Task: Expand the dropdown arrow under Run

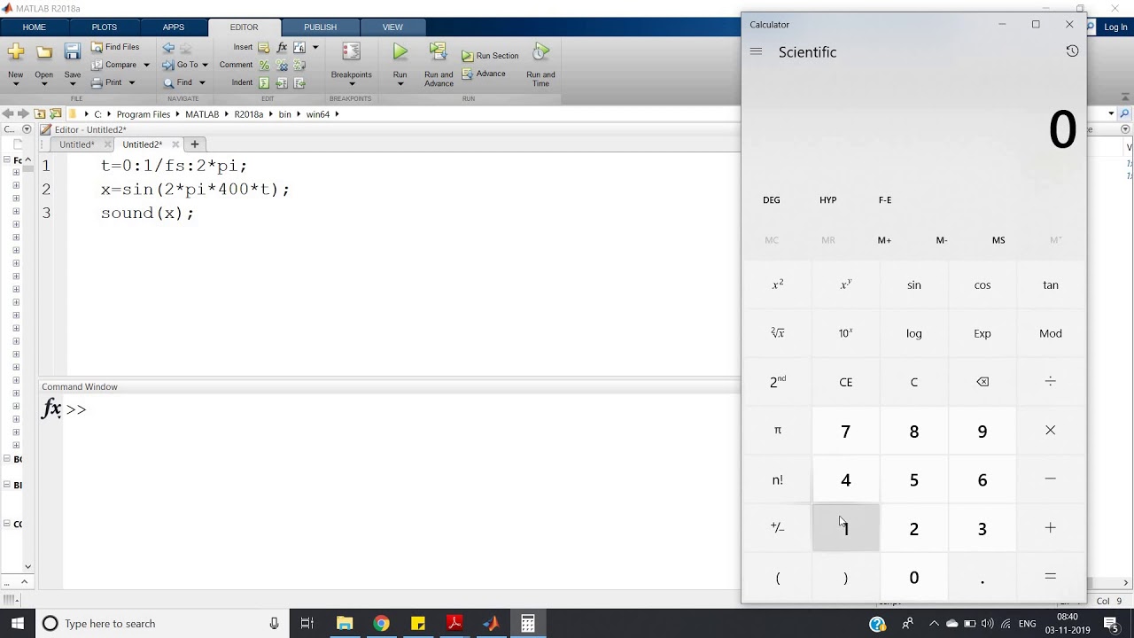Action: [400, 85]
